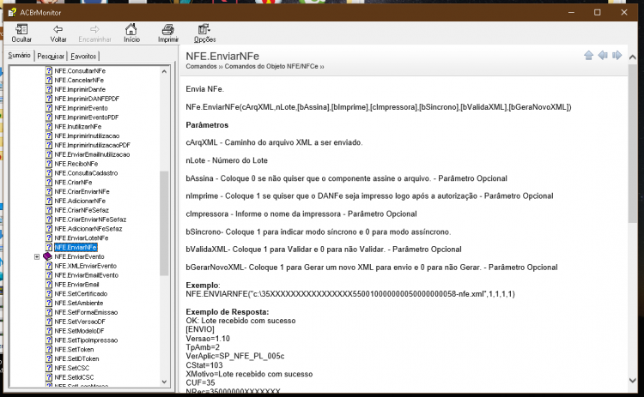
Task: Select NFE.AdicionarNFeSefaz in the tree
Action: point(88,229)
